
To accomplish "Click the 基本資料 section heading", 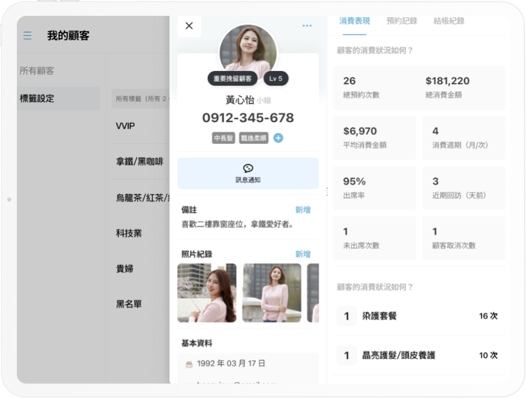I will pyautogui.click(x=197, y=343).
